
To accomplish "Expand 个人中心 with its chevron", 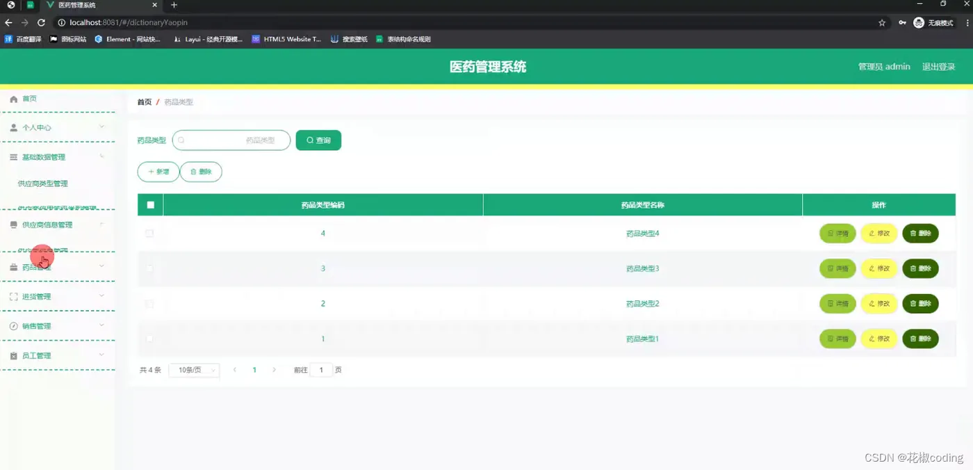I will click(x=101, y=127).
